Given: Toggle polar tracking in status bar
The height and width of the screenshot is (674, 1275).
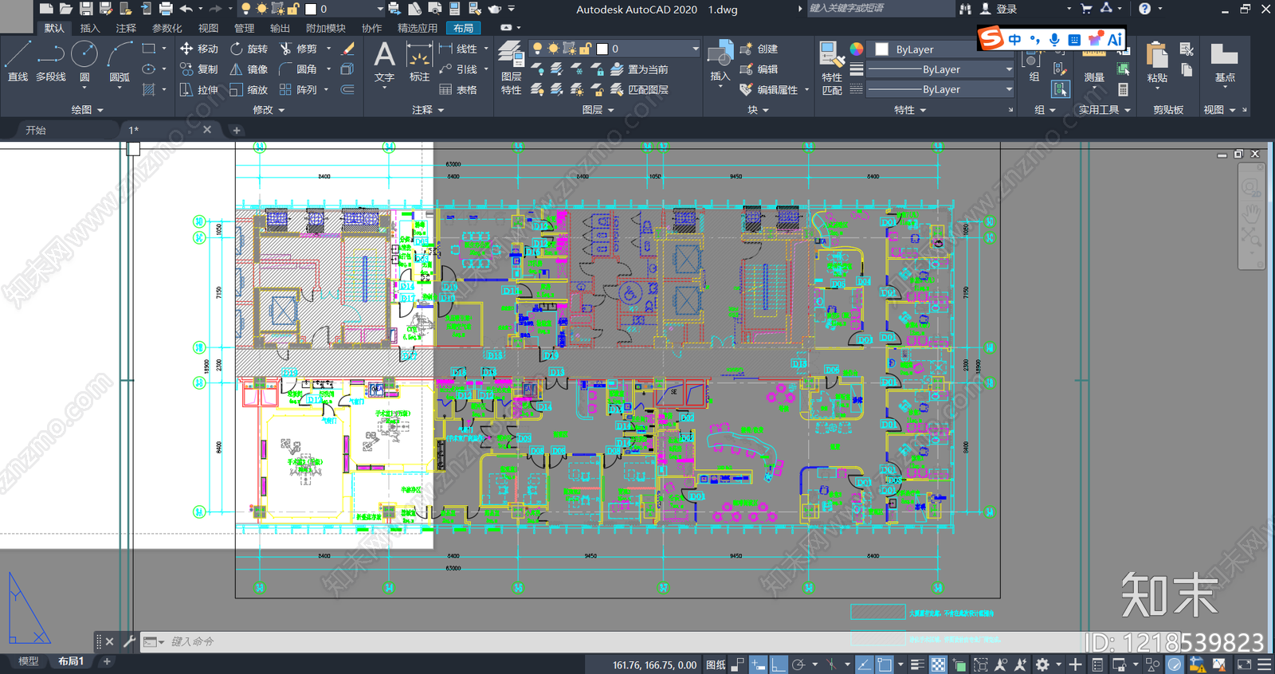Looking at the screenshot, I should [798, 664].
